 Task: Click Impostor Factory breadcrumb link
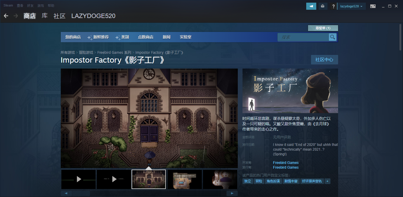point(160,52)
